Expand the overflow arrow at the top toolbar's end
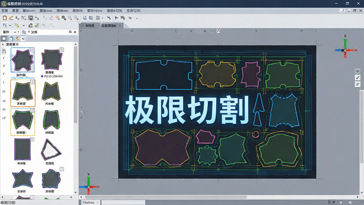Image resolution: width=364 pixels, height=205 pixels. click(x=137, y=18)
